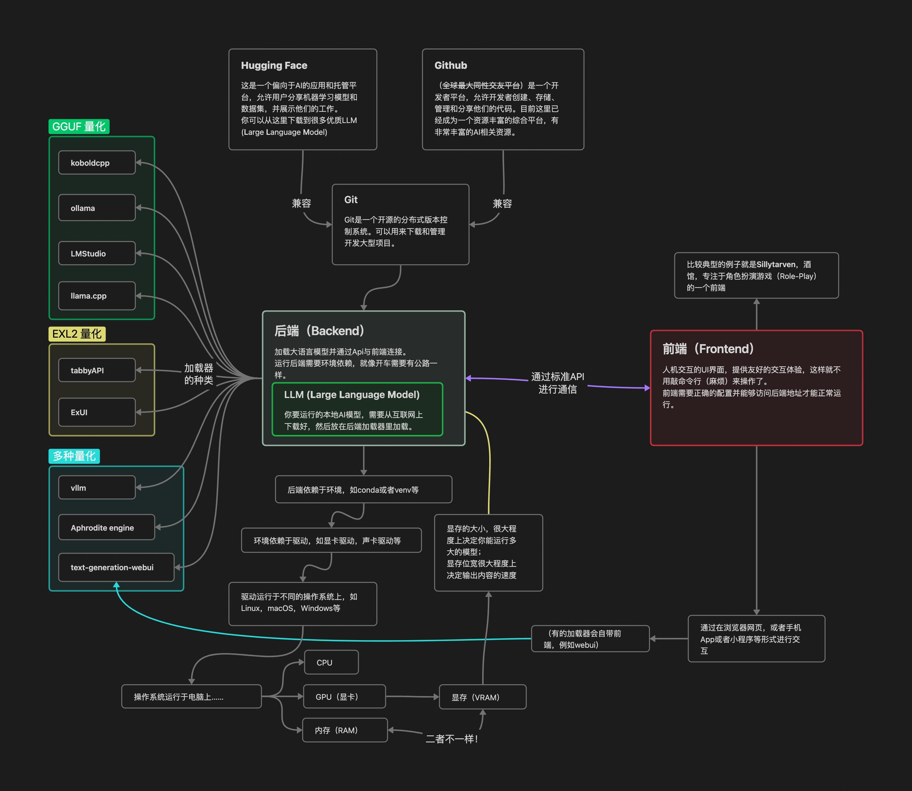Screen dimensions: 912x791
Task: Select the Frontend description about UI界面
Action: [x=752, y=387]
